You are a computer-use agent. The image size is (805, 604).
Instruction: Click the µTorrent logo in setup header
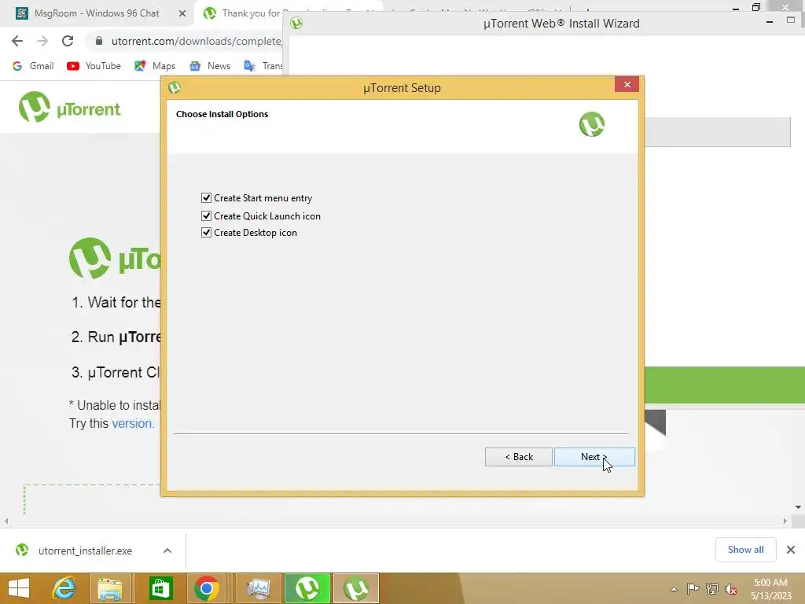pos(592,124)
